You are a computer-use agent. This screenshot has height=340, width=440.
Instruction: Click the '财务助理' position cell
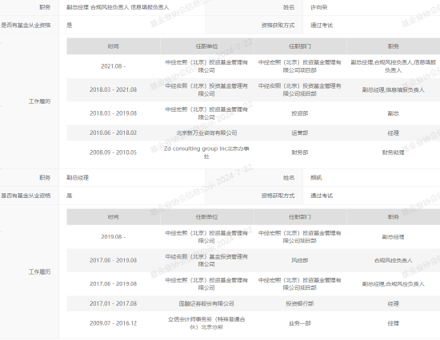coord(393,152)
